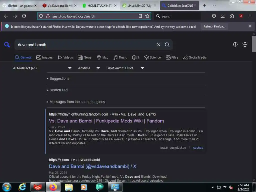Screen dimensions: 256x192
Task: Switch to the Linux Mint 20 tab
Action: coord(139,5)
